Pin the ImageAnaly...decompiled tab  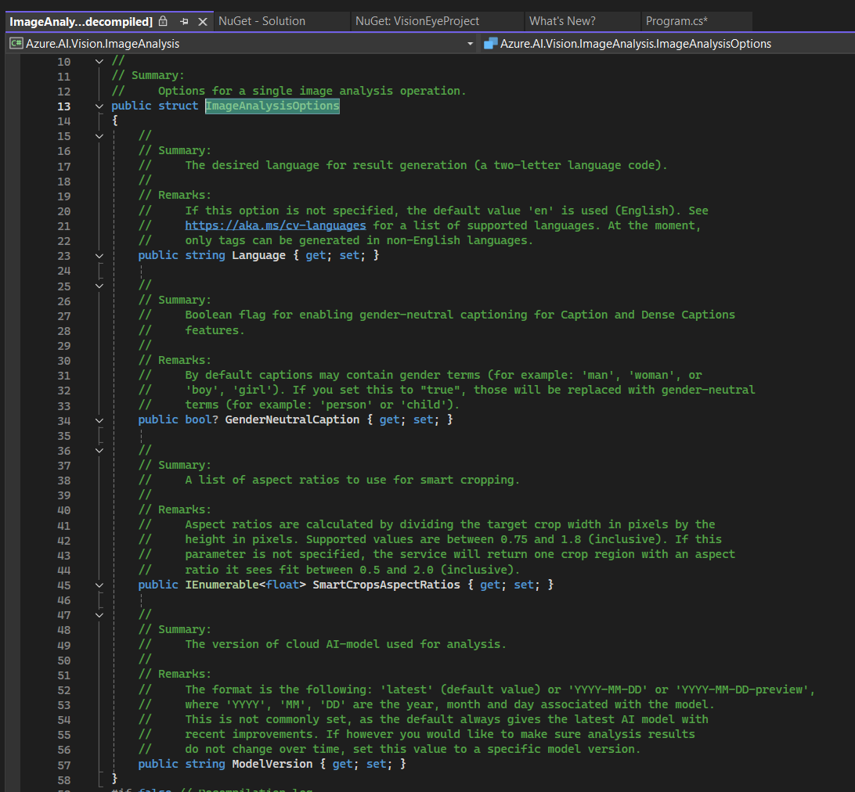184,21
